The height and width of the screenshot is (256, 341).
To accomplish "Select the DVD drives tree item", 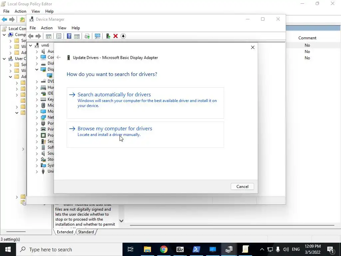I will [47, 81].
